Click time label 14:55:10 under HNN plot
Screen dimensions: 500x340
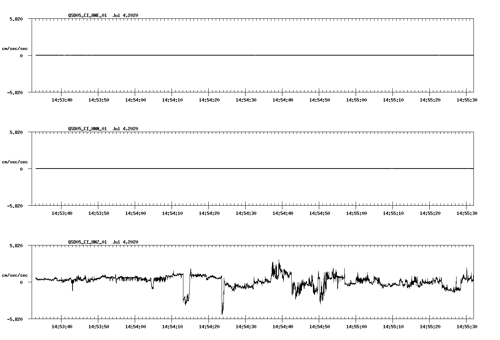click(x=393, y=213)
